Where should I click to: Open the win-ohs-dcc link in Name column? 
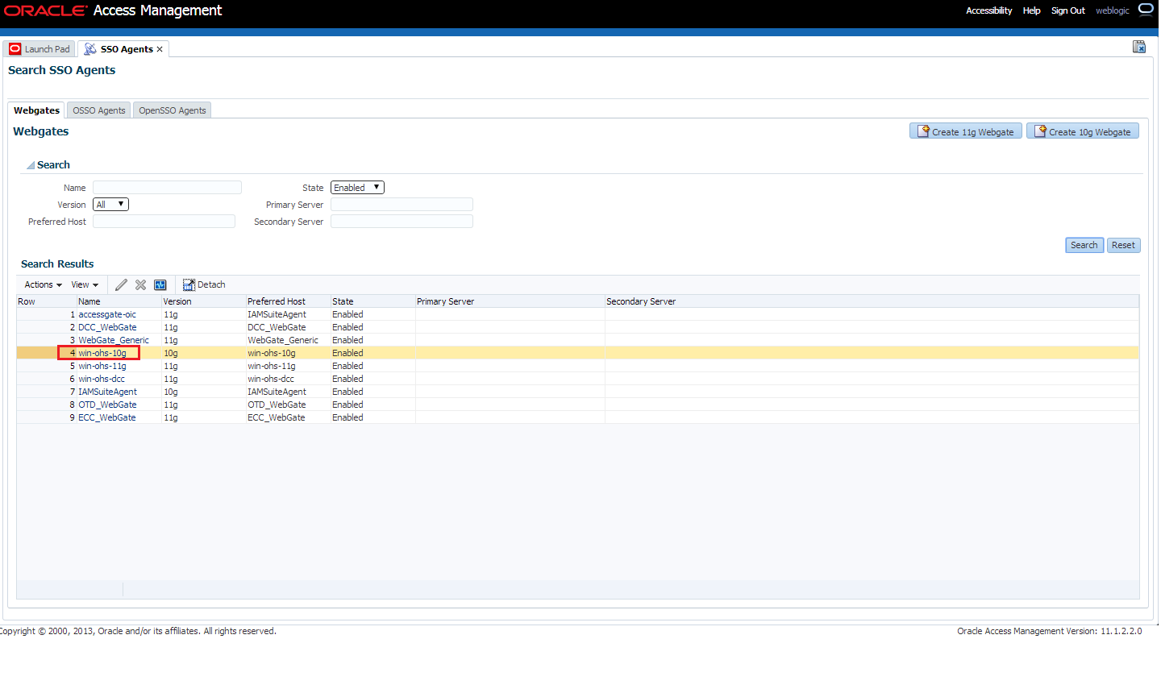(102, 379)
